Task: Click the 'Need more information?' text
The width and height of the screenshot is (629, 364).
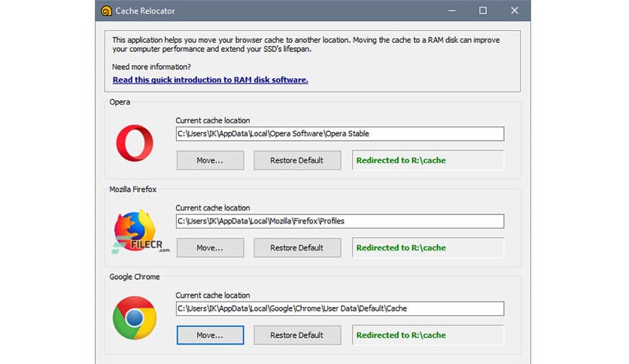Action: [151, 67]
